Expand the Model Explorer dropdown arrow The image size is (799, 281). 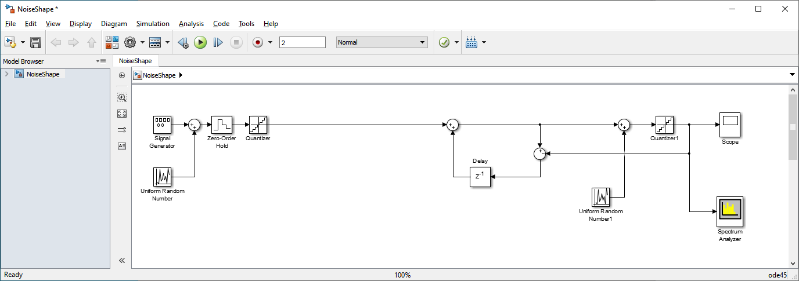coord(168,42)
